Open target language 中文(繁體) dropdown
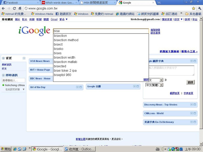 154,85
